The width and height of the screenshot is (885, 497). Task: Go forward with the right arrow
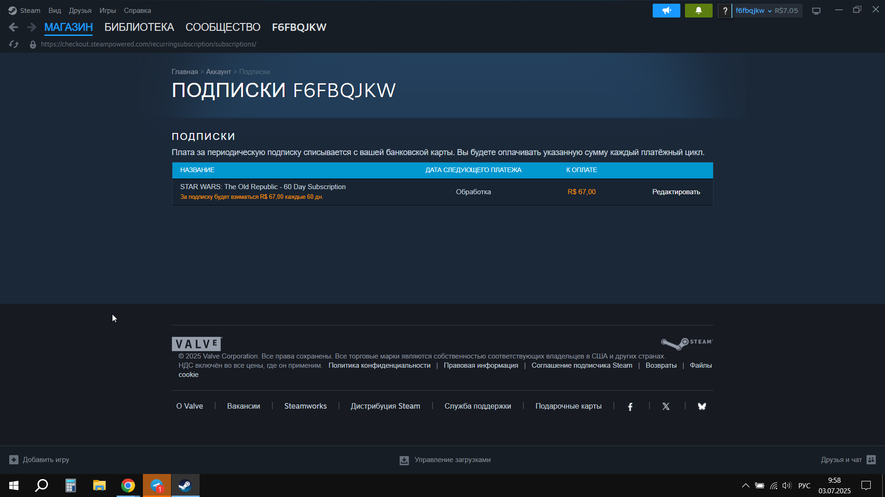(31, 28)
